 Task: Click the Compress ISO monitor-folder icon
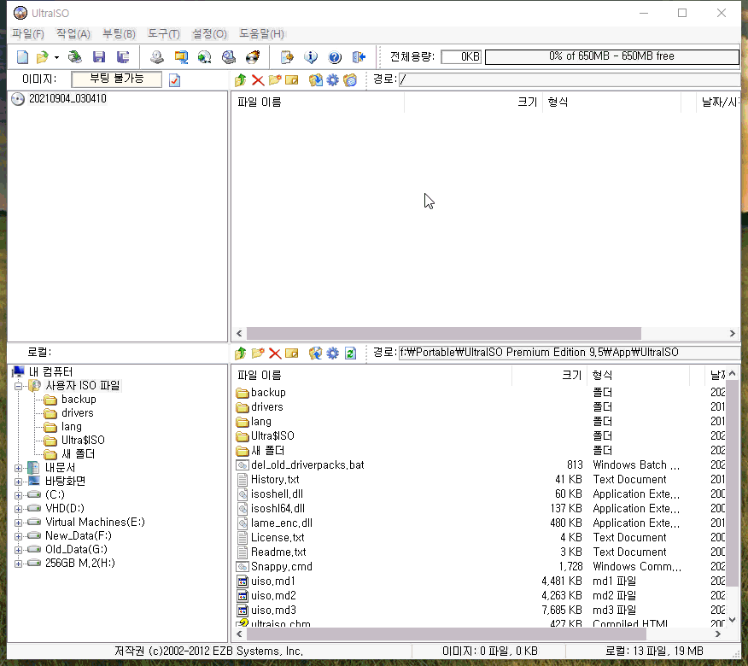click(181, 57)
